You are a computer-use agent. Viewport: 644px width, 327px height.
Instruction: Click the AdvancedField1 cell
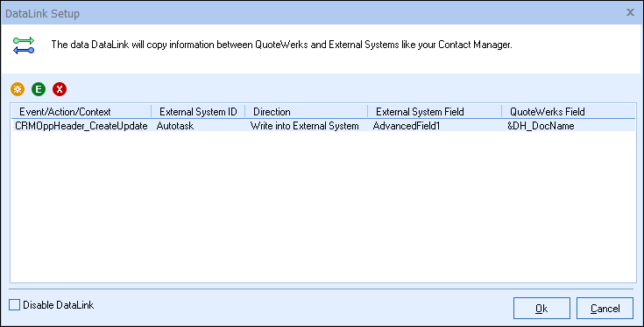click(x=407, y=126)
